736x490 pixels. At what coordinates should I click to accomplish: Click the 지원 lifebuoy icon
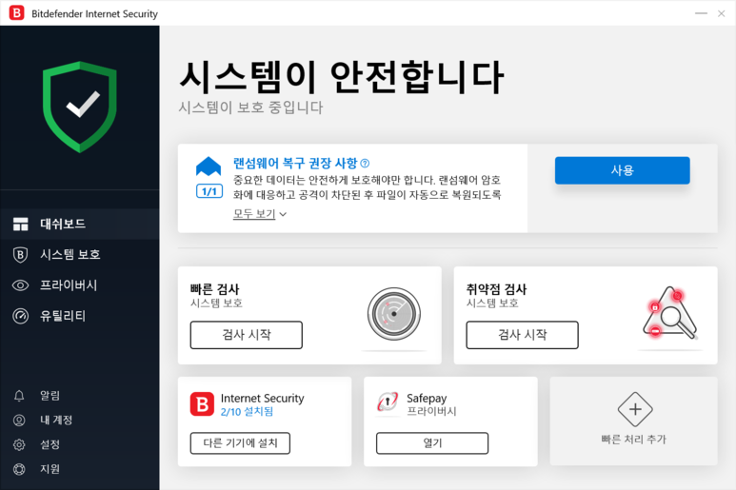tap(19, 469)
